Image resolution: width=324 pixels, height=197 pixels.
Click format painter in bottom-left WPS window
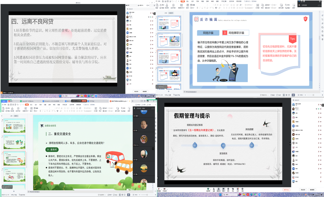point(12,109)
